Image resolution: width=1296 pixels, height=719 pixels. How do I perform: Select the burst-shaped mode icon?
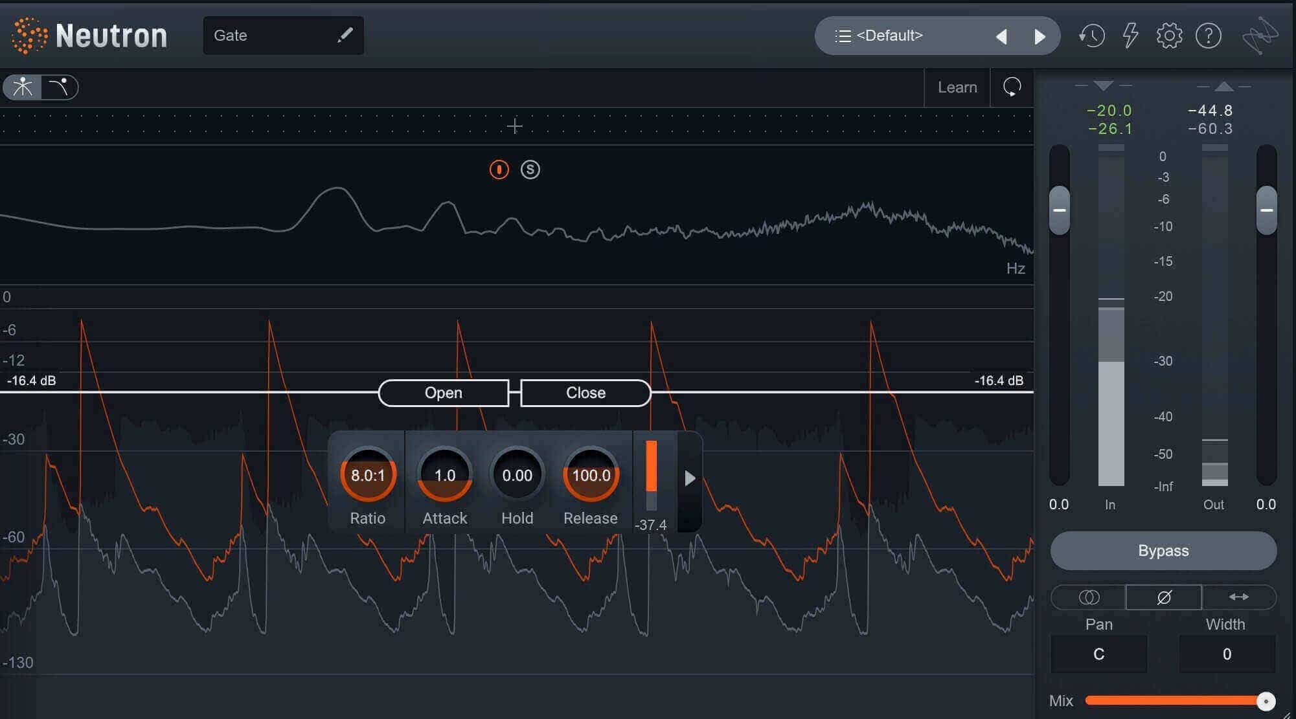click(23, 87)
